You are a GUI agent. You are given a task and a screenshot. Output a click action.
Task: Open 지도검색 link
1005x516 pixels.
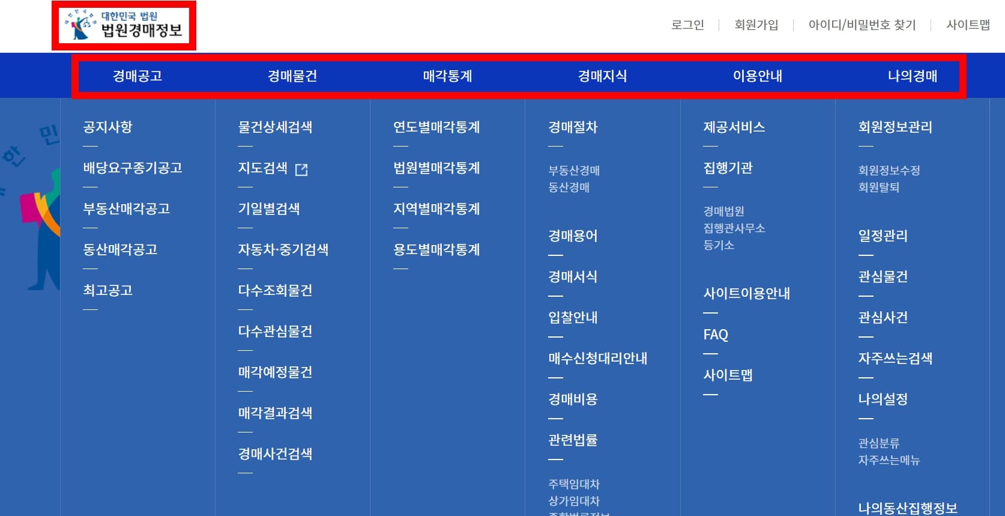click(x=262, y=168)
